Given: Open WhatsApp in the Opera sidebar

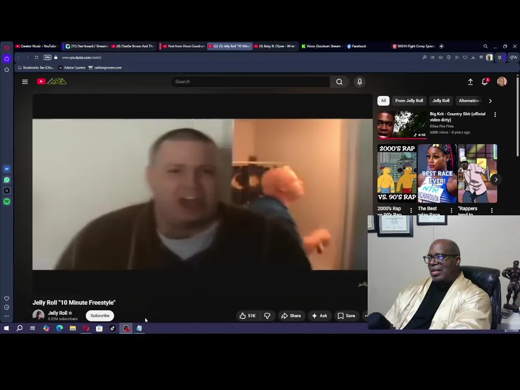Looking at the screenshot, I should click(6, 180).
